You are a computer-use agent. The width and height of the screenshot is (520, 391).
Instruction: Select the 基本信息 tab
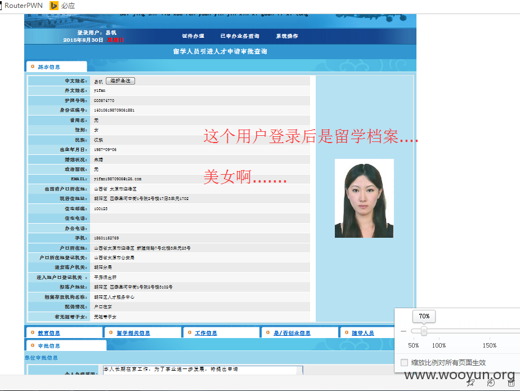(56, 66)
